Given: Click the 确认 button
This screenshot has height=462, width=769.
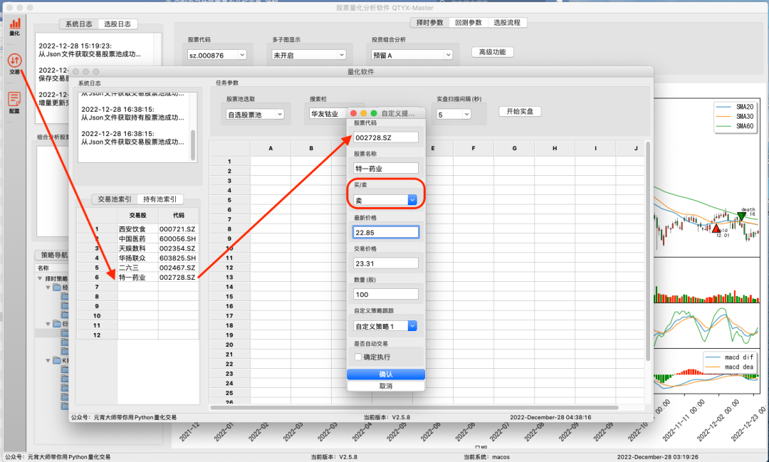Looking at the screenshot, I should (385, 374).
